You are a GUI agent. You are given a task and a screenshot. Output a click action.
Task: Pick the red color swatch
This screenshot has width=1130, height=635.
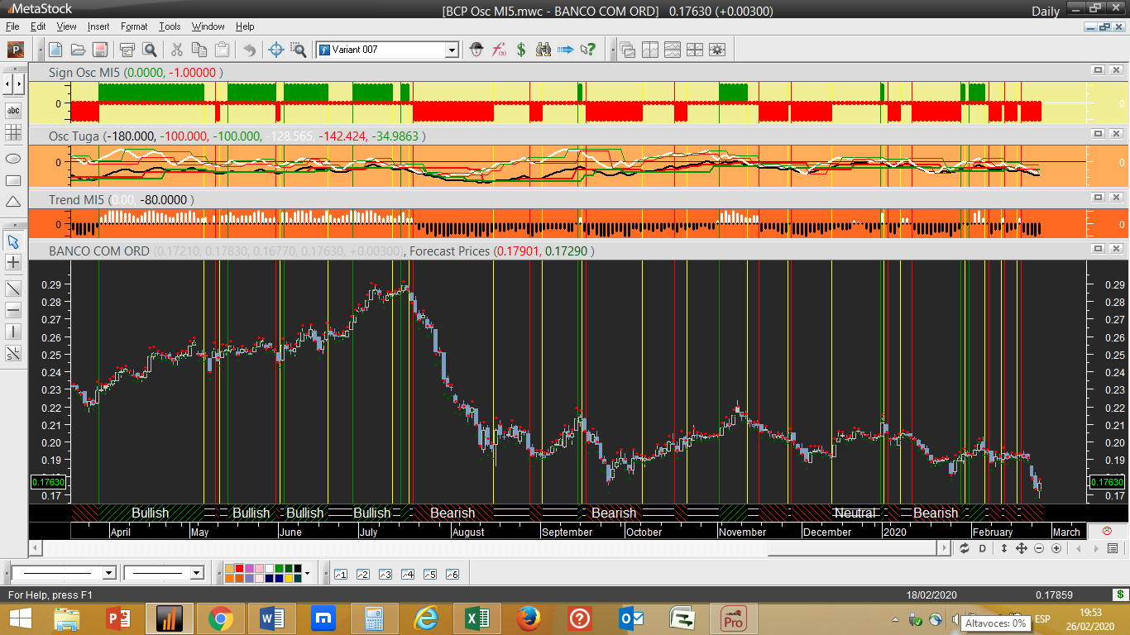click(x=239, y=569)
